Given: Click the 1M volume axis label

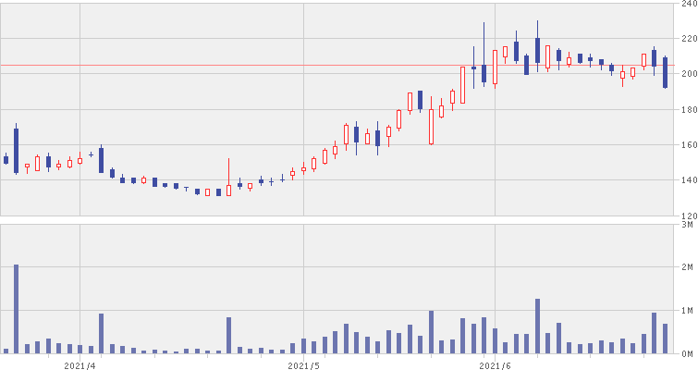Looking at the screenshot, I should 687,311.
